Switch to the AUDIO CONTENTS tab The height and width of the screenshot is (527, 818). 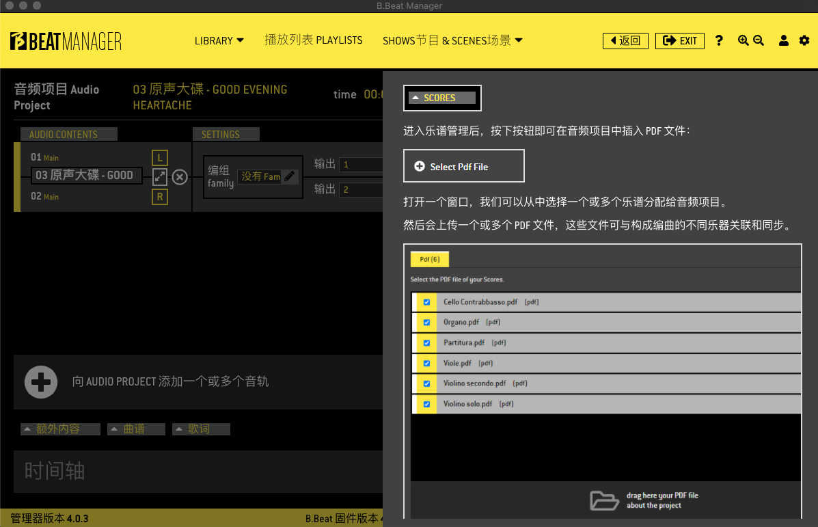click(69, 134)
